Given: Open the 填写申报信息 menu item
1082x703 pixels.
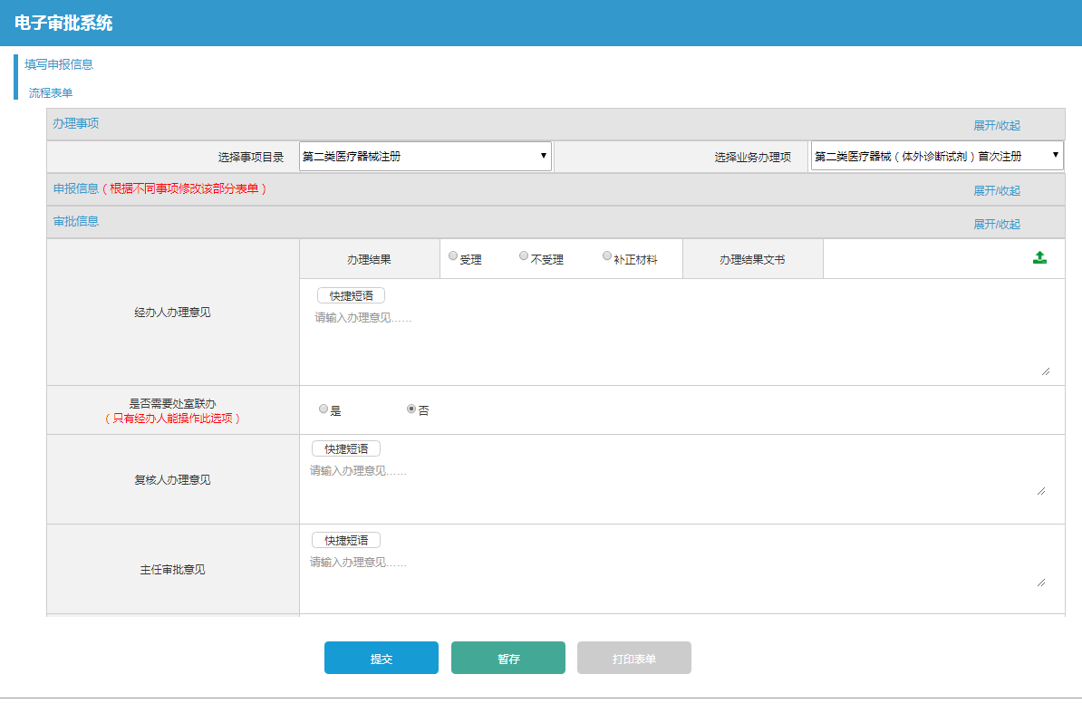Looking at the screenshot, I should [59, 64].
